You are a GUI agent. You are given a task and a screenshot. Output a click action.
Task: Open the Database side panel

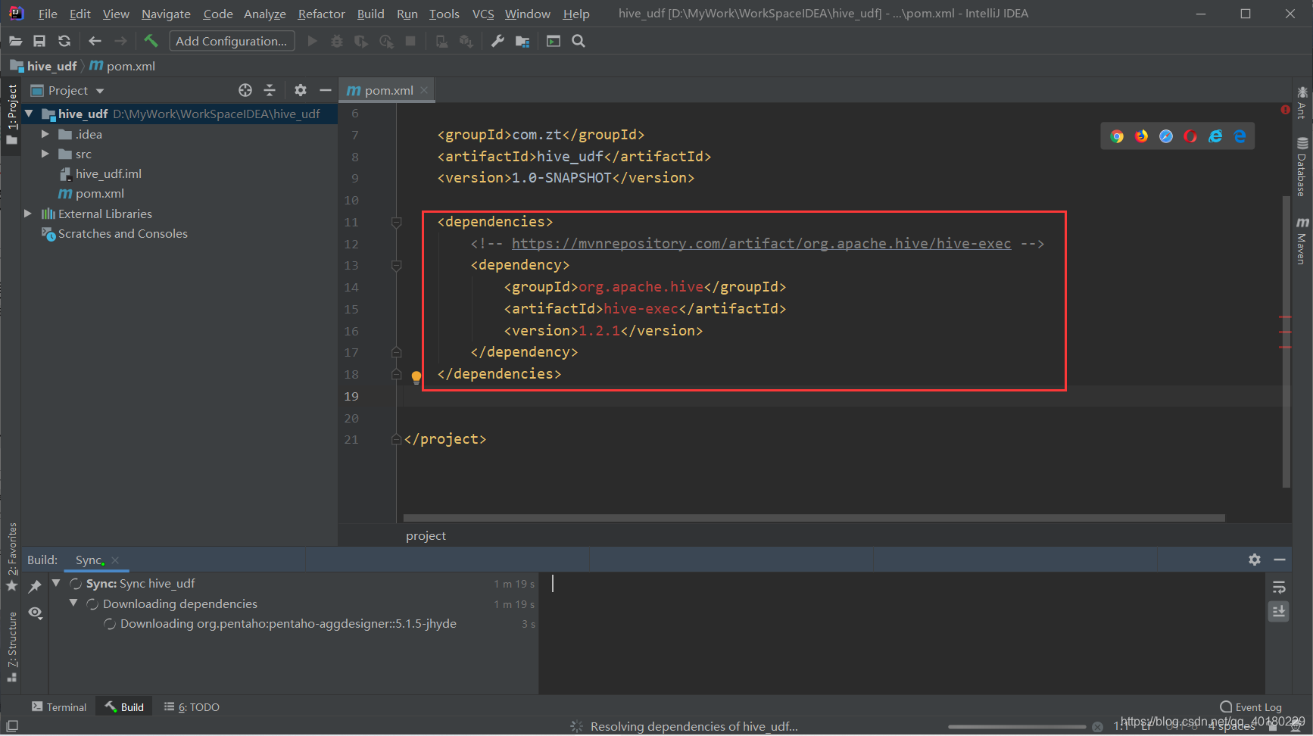tap(1302, 167)
